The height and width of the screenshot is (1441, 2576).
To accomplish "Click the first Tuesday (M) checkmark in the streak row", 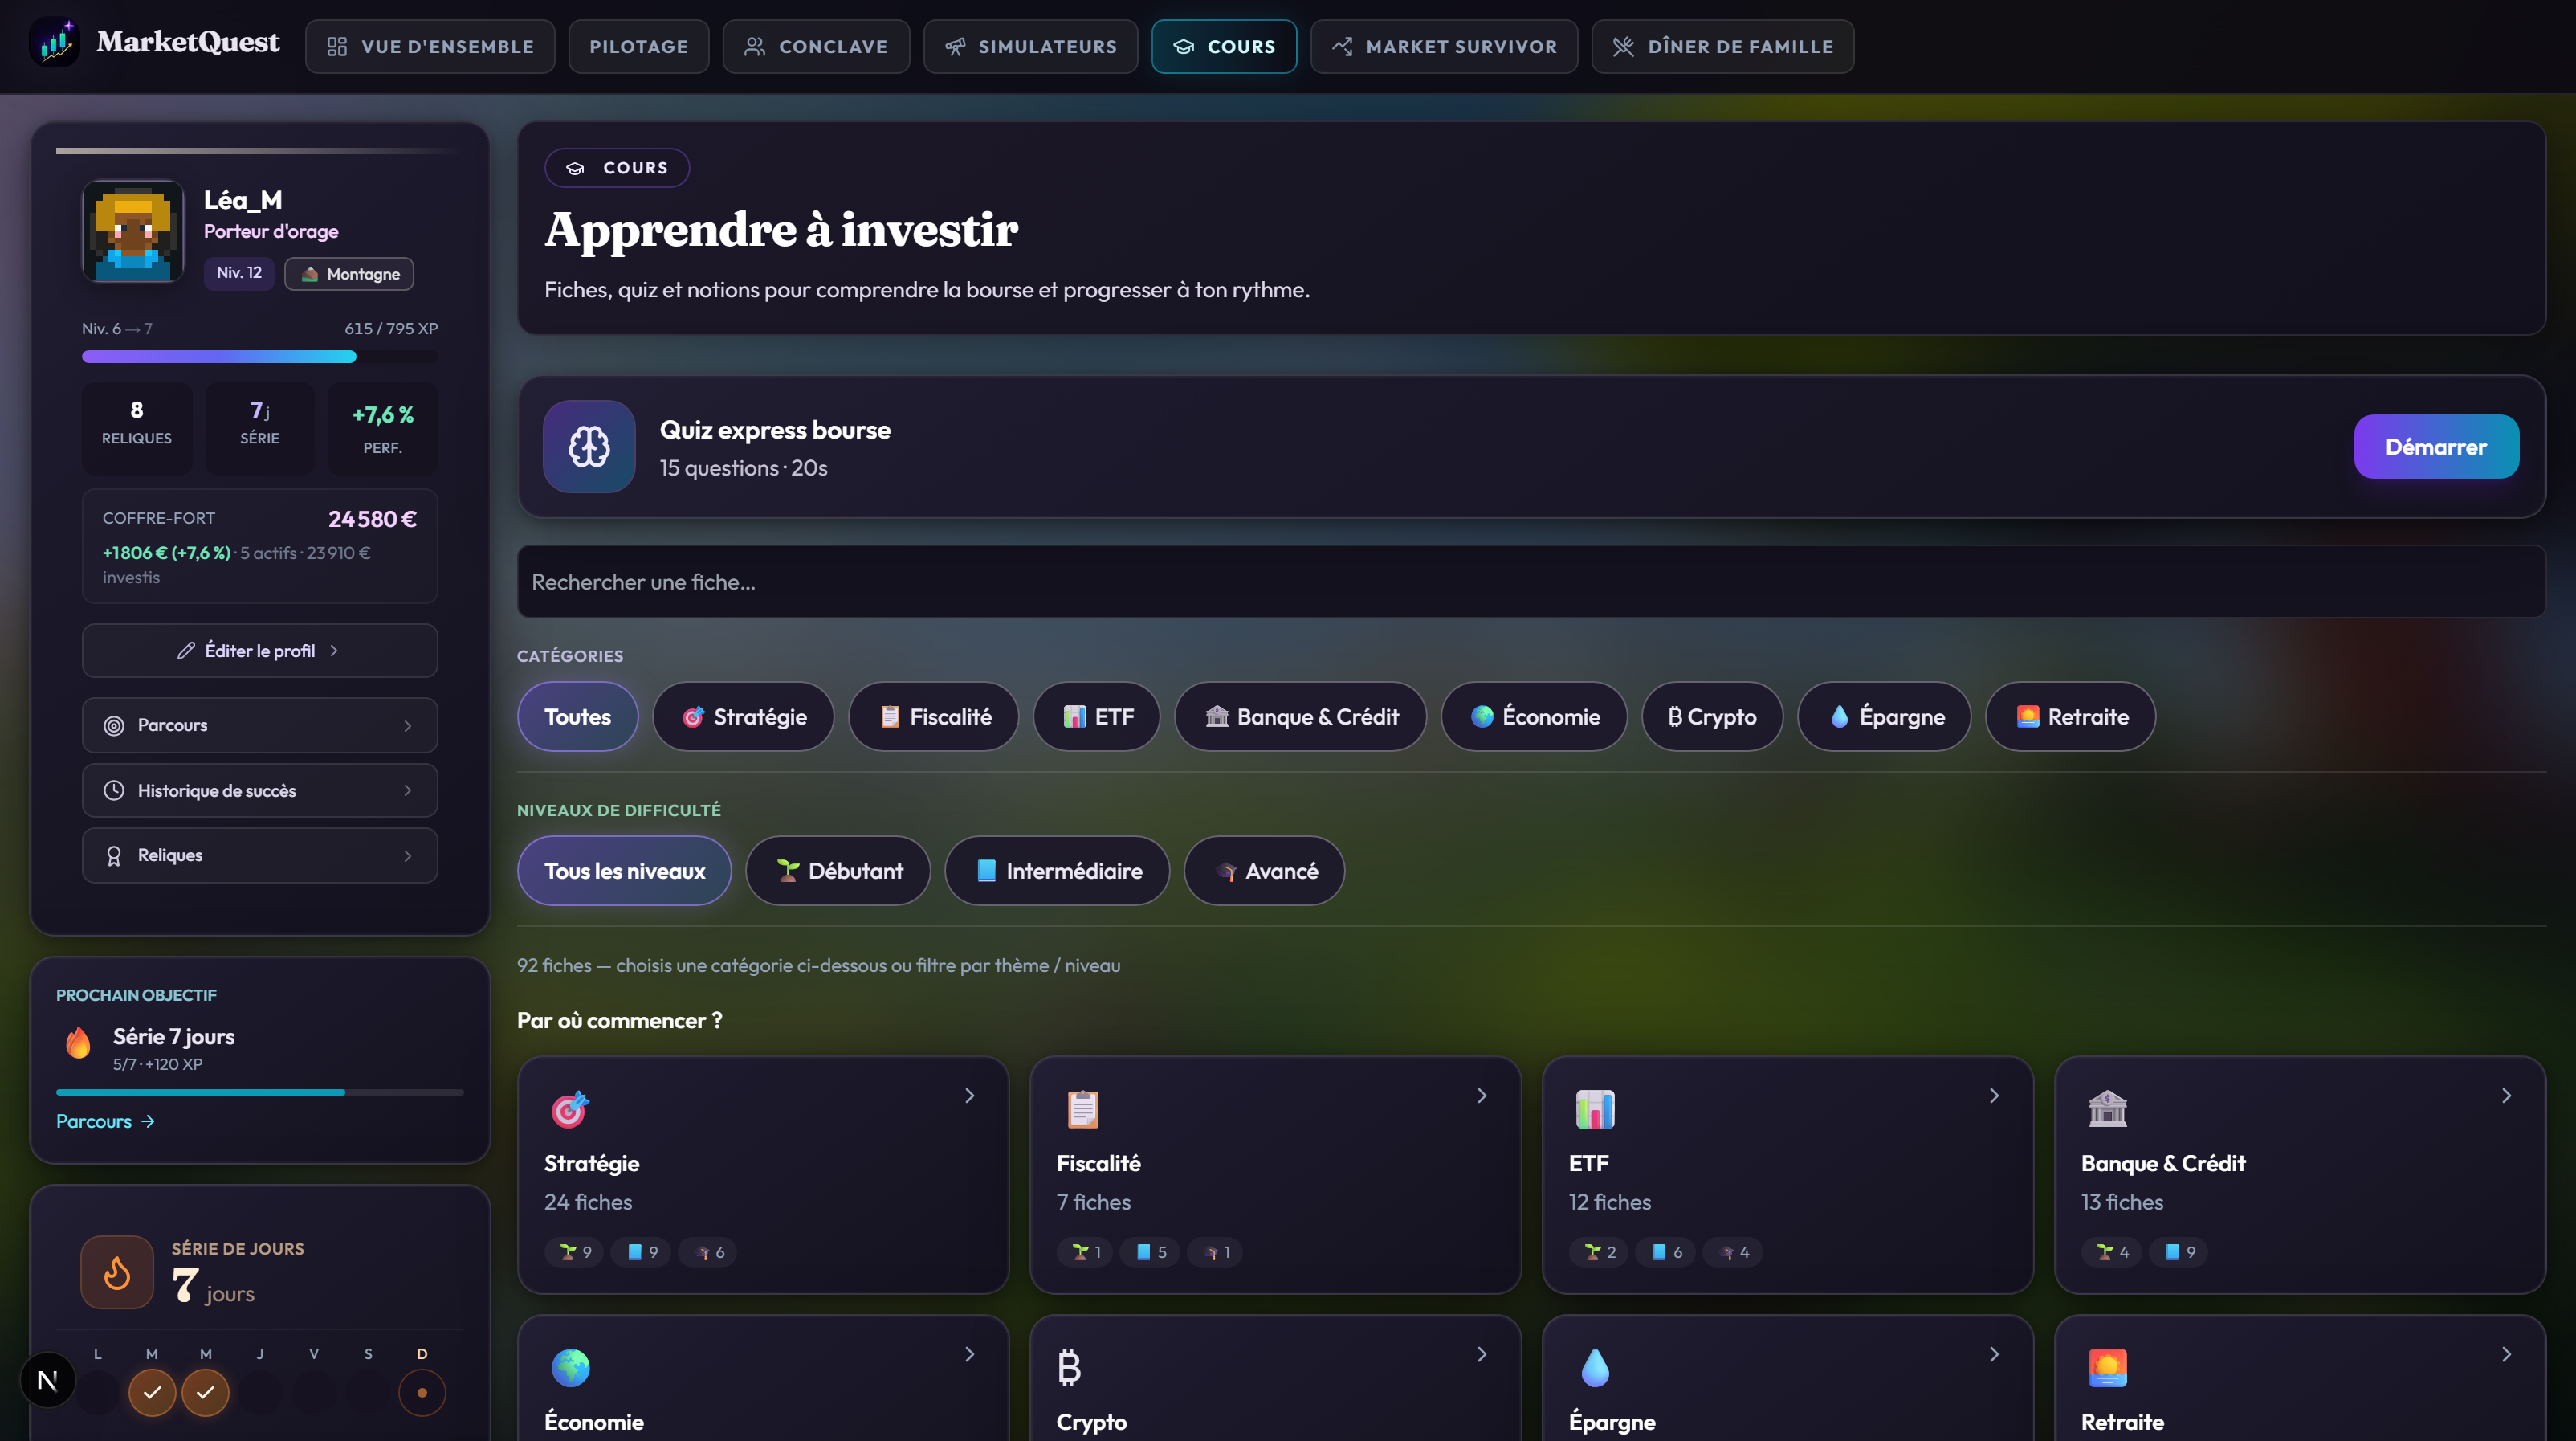I will 152,1392.
